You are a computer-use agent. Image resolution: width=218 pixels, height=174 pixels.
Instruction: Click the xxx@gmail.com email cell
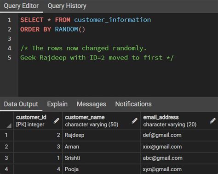(179, 147)
